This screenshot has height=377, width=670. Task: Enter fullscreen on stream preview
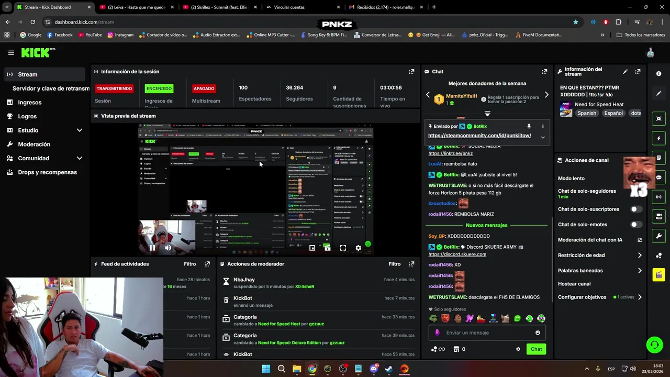343,248
